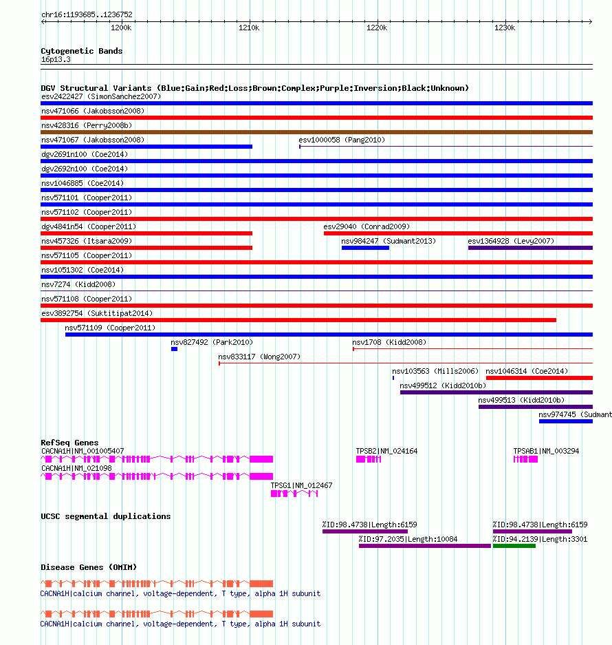Select the TPSAB1 gene exon glyph

coord(525,459)
